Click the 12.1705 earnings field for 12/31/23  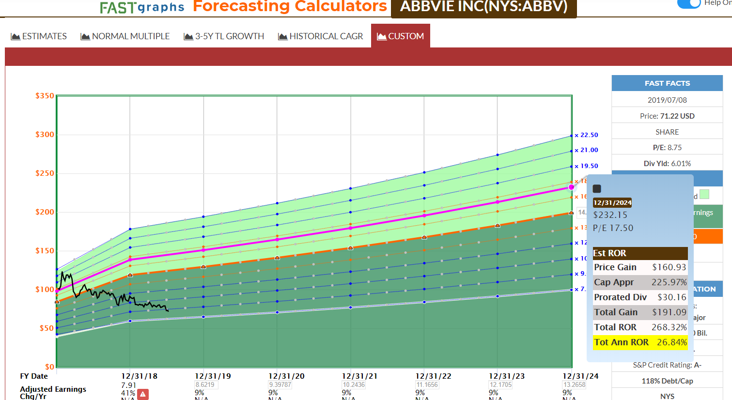pos(501,385)
